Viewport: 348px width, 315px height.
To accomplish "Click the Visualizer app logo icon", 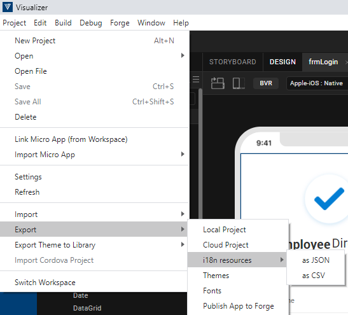I will click(x=8, y=7).
